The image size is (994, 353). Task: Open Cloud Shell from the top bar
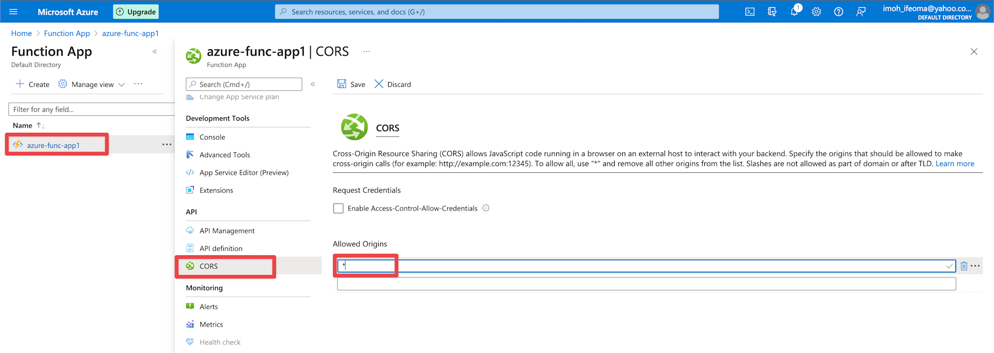[x=750, y=12]
